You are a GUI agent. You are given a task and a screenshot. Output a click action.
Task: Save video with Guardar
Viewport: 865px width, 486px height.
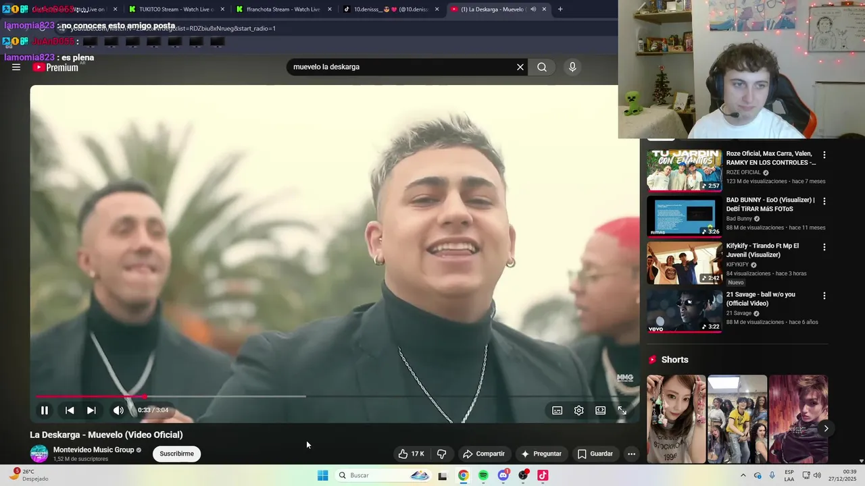click(595, 454)
